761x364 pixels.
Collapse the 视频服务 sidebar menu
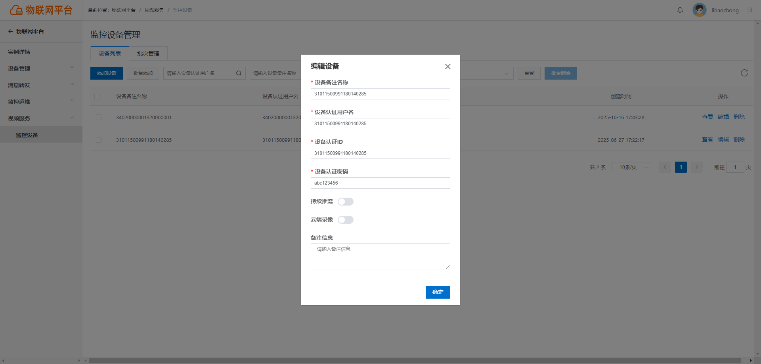click(41, 118)
